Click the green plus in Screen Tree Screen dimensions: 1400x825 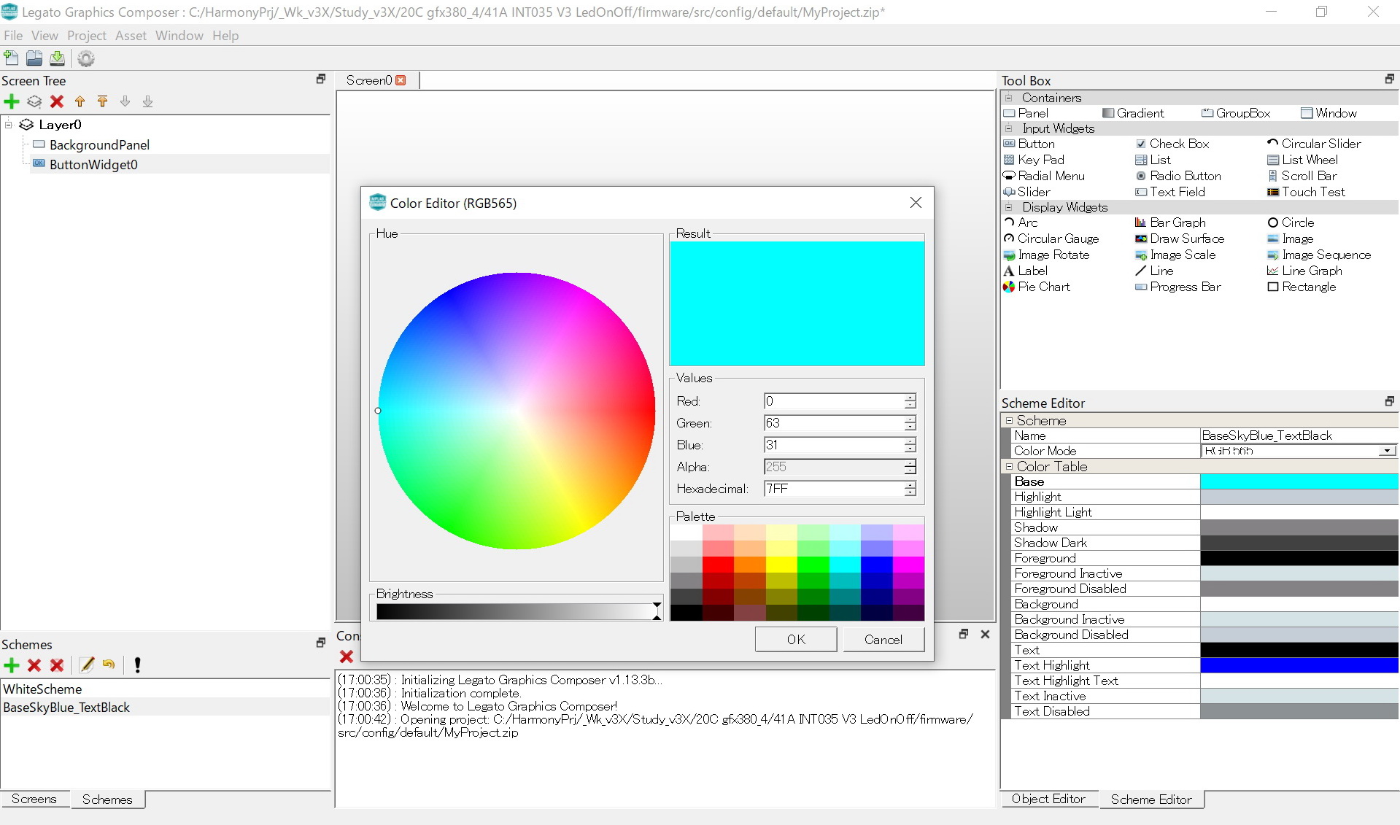[x=12, y=101]
